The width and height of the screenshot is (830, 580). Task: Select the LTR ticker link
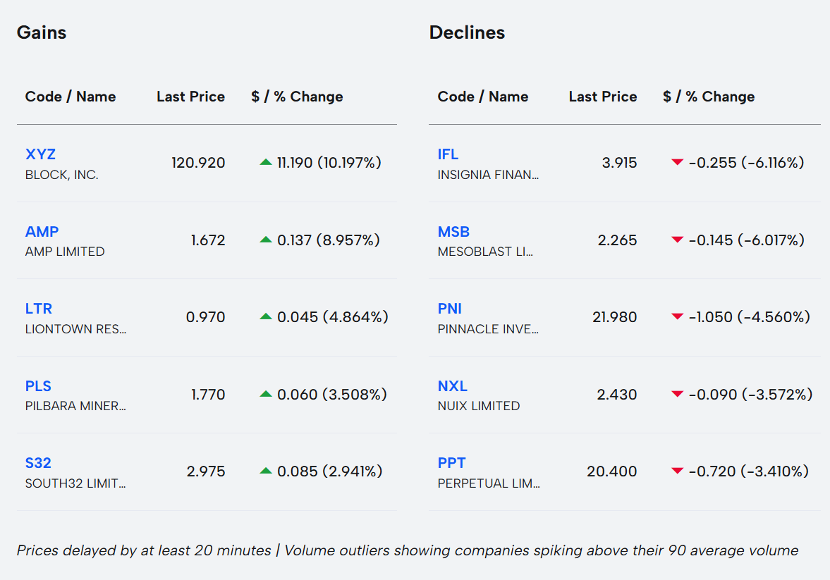point(39,309)
